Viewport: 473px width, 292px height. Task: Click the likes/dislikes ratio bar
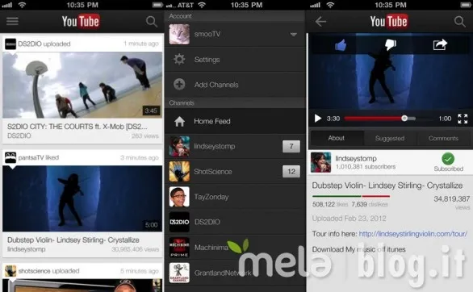pyautogui.click(x=351, y=196)
